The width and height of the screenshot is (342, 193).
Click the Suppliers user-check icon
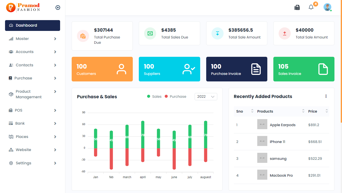[x=189, y=69]
